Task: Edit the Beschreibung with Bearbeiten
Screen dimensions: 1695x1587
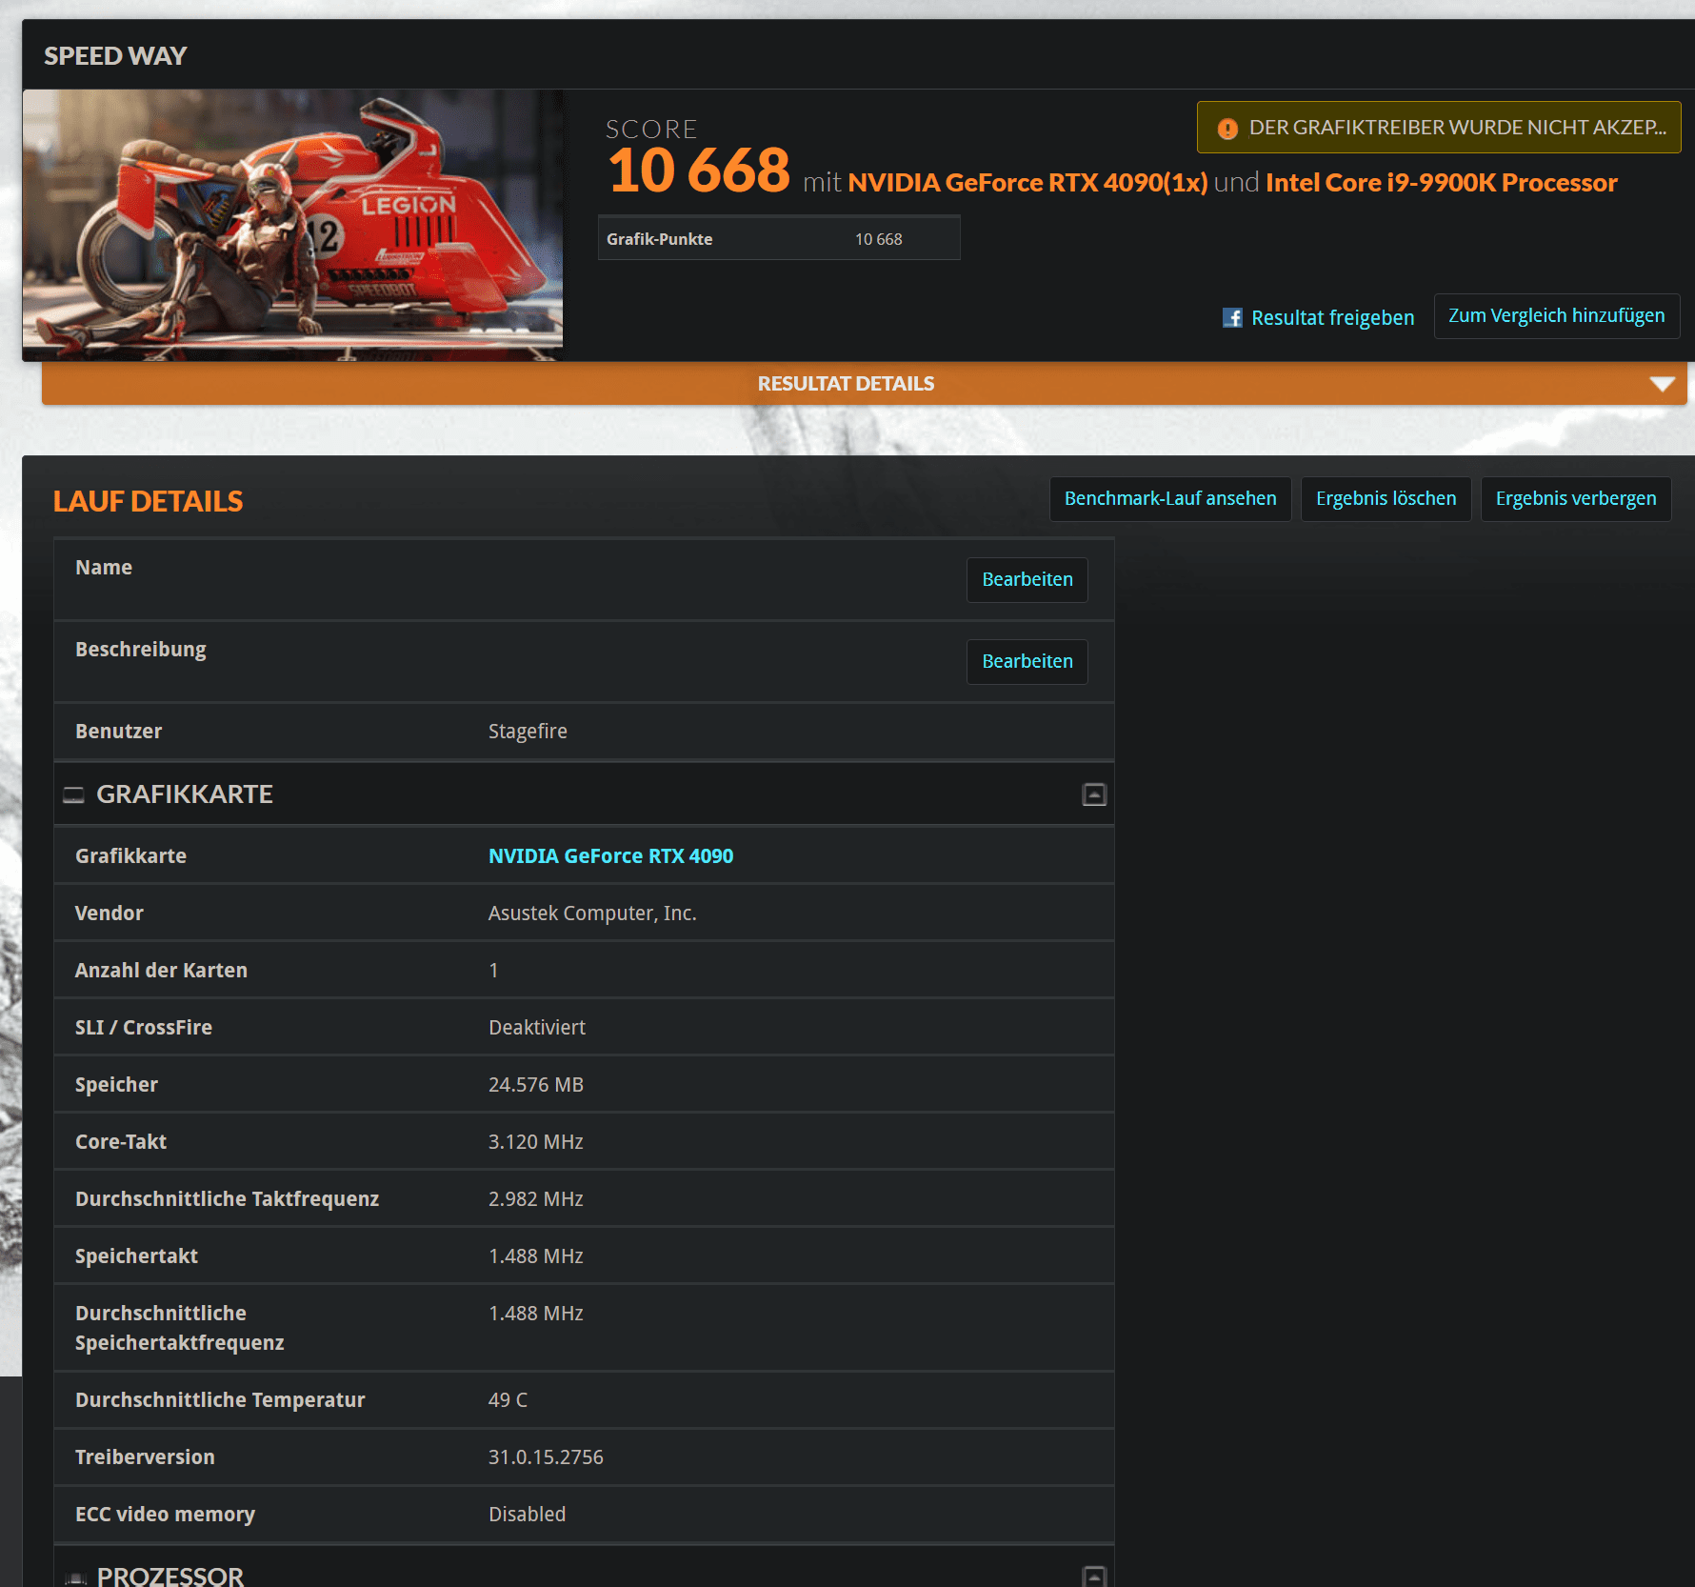Action: pos(1027,662)
